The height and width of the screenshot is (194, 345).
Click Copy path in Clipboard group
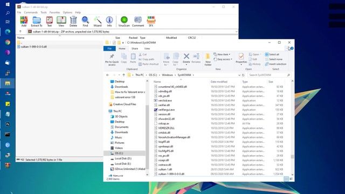146,59
